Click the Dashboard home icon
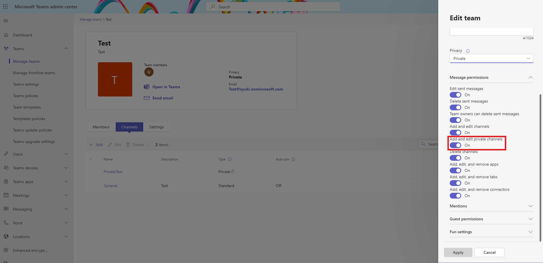This screenshot has width=543, height=263. (x=6, y=35)
